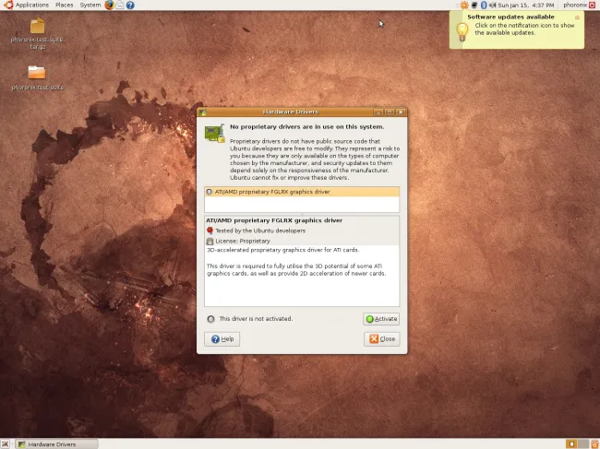Open the System menu
The height and width of the screenshot is (449, 600).
(90, 5)
